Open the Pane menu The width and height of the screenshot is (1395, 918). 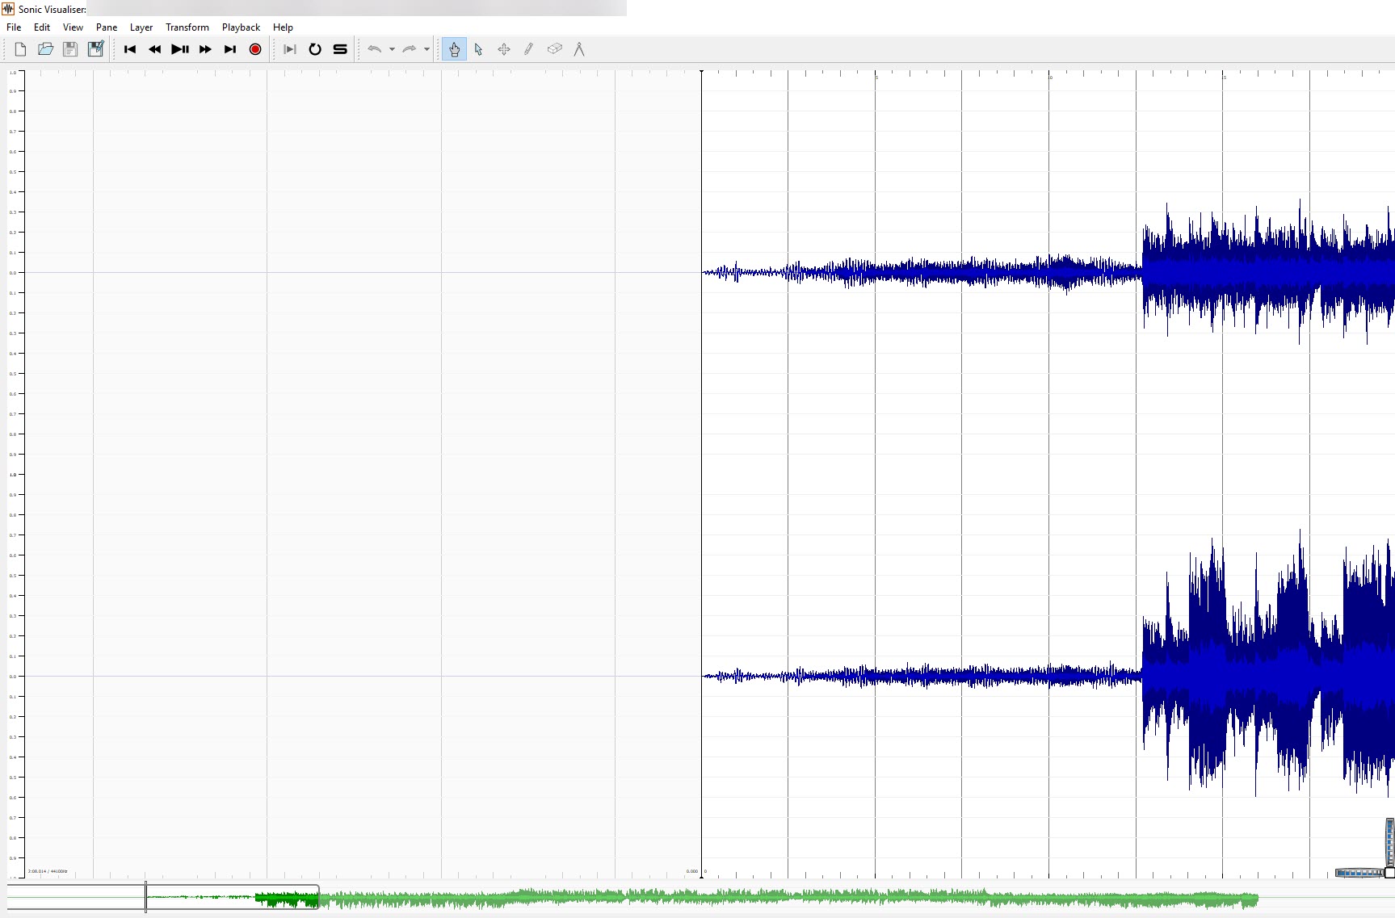(x=107, y=27)
